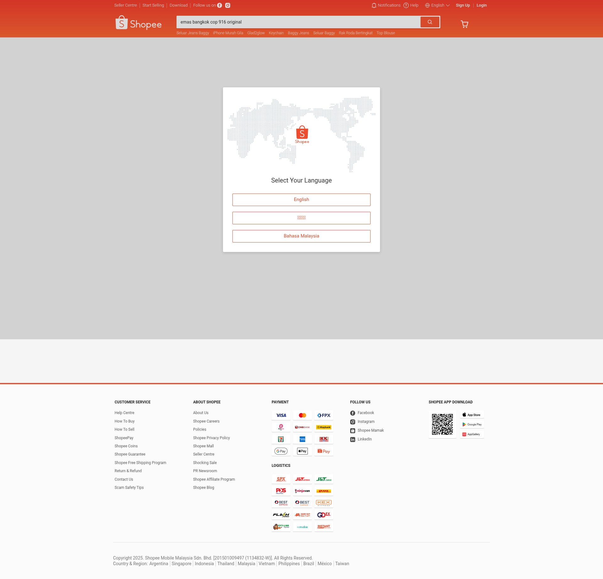603x579 pixels.
Task: Click the ShopeePay payment icon
Action: (x=324, y=451)
